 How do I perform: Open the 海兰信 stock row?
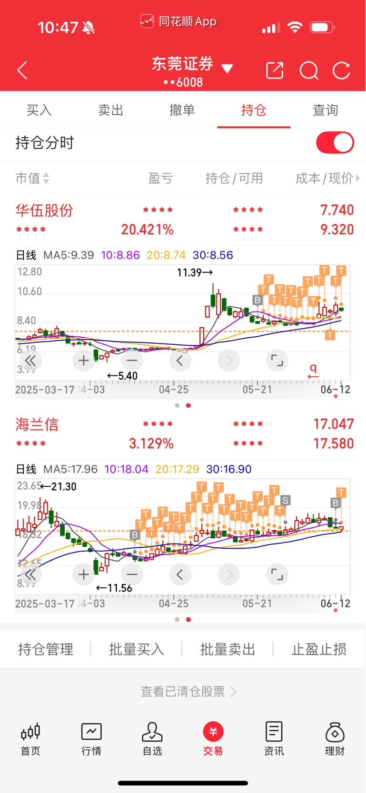coord(185,433)
